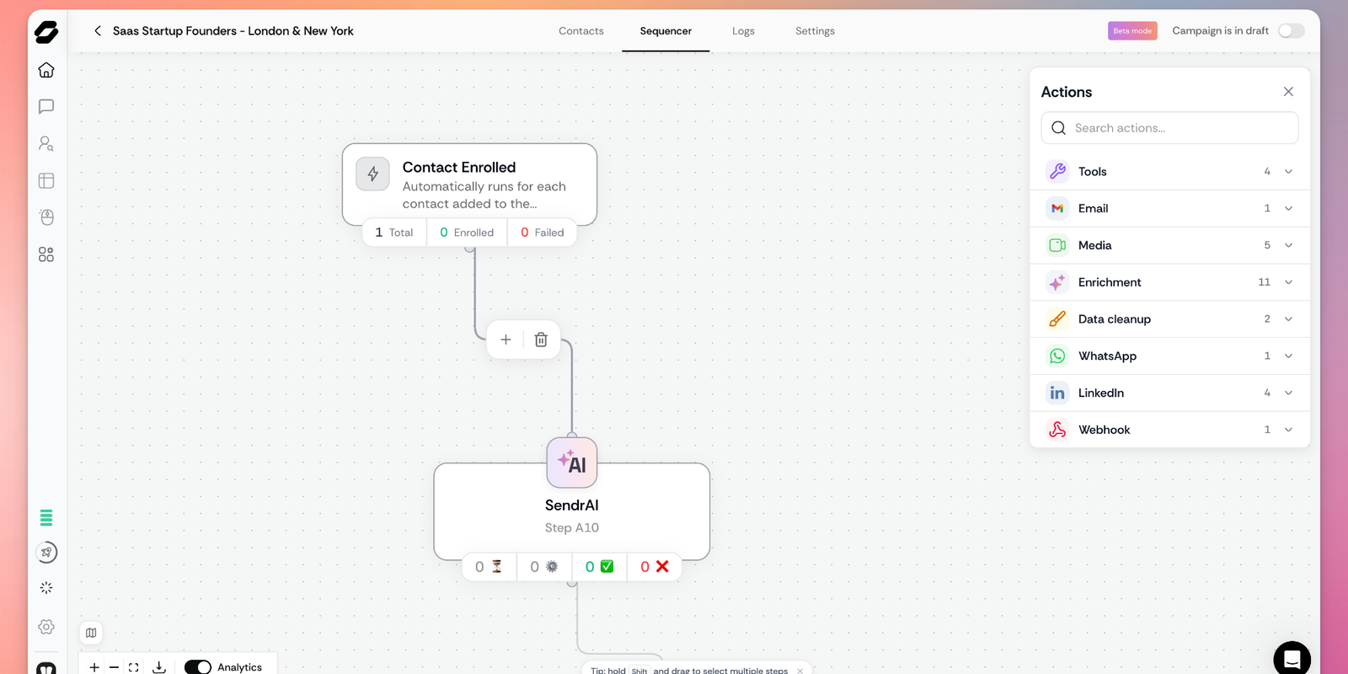The image size is (1348, 674).
Task: Expand the Media category chevron
Action: (x=1288, y=245)
